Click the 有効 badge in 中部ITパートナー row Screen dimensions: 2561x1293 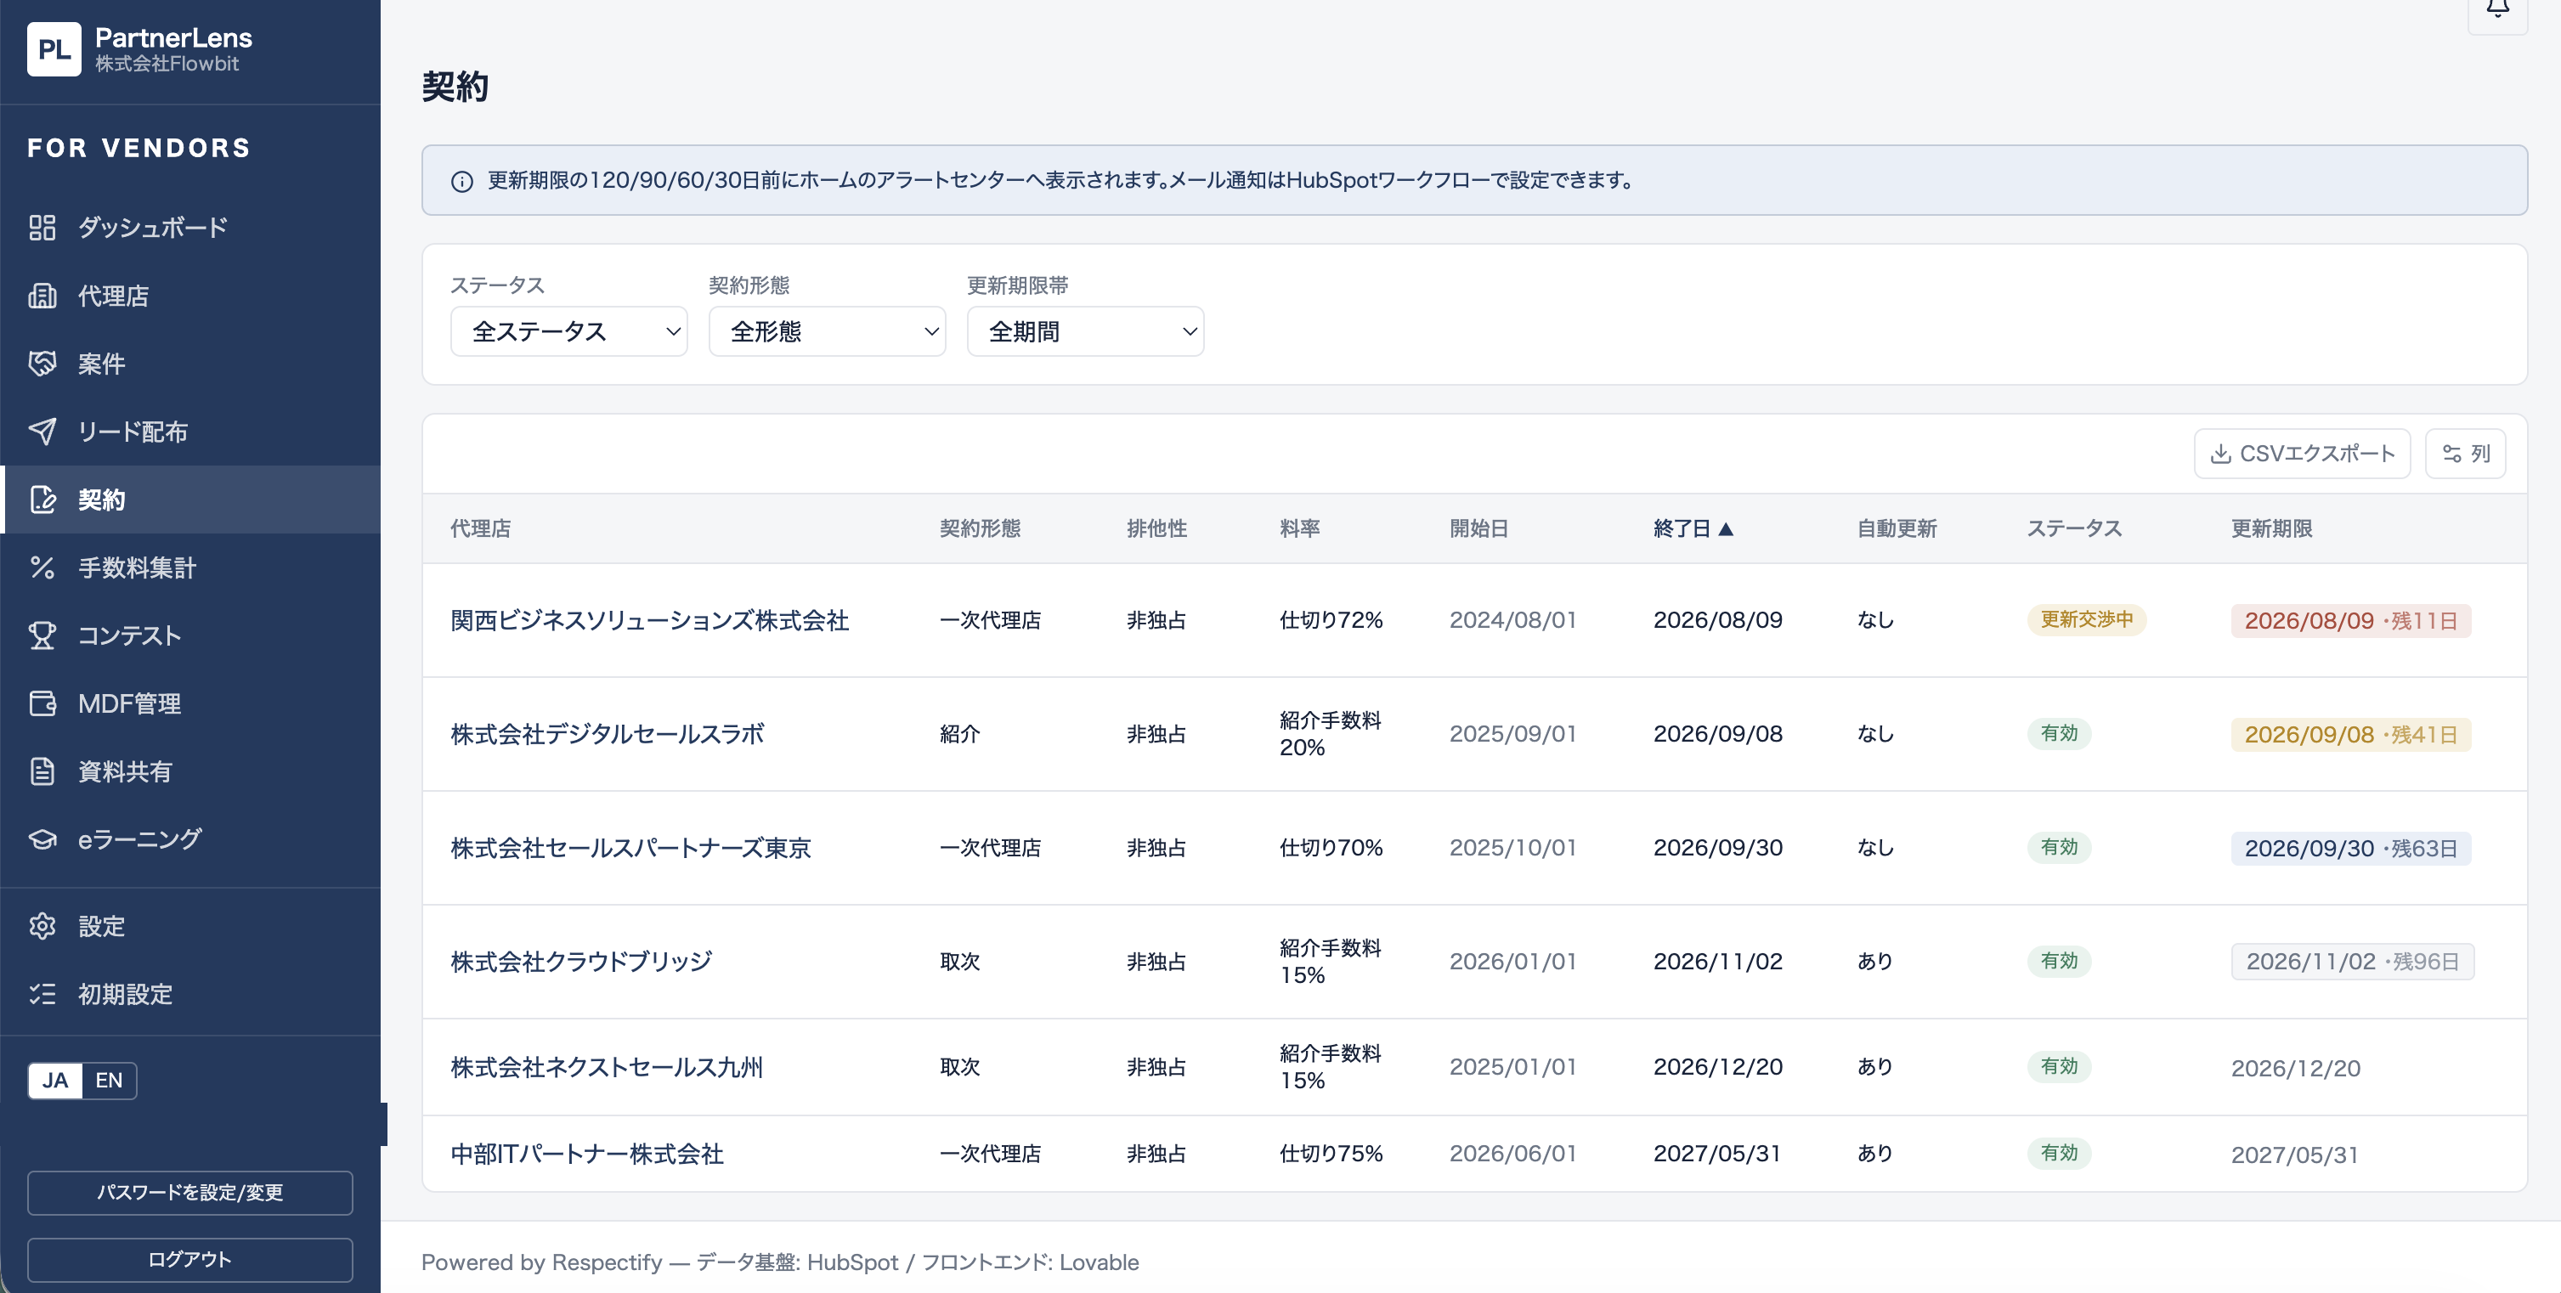(x=2059, y=1153)
